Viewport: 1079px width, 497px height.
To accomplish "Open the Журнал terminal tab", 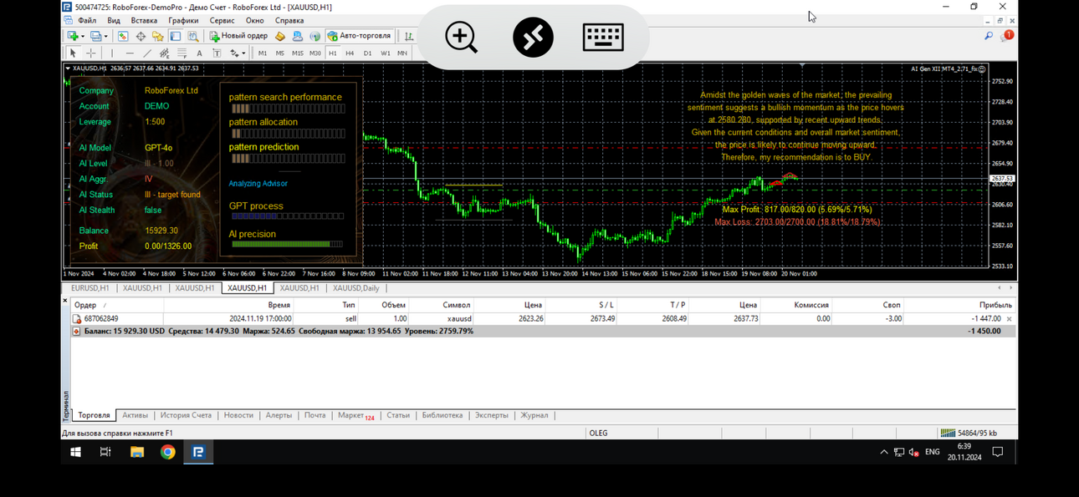I will pos(534,415).
